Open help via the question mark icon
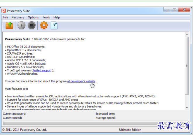193x135 pixels. click(x=54, y=25)
